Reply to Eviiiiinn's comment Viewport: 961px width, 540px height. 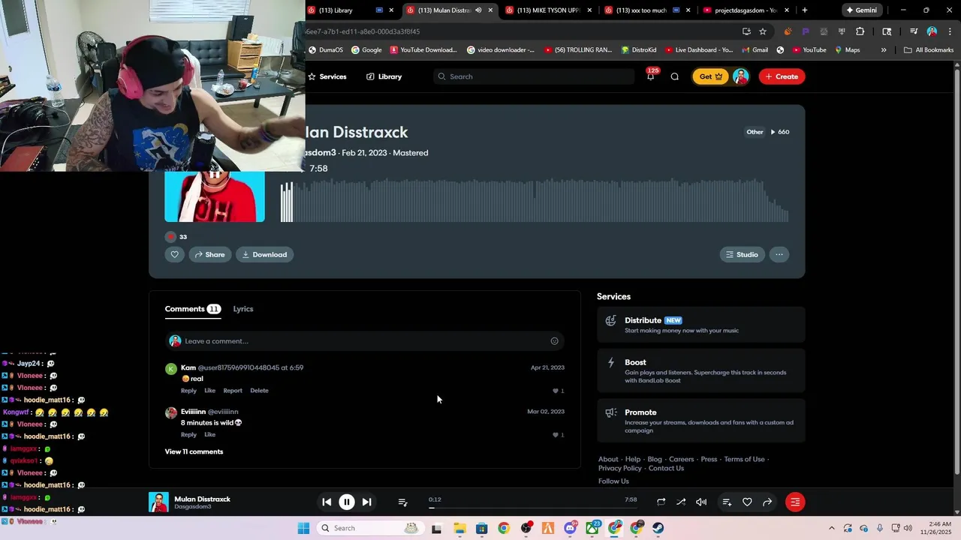(x=188, y=435)
